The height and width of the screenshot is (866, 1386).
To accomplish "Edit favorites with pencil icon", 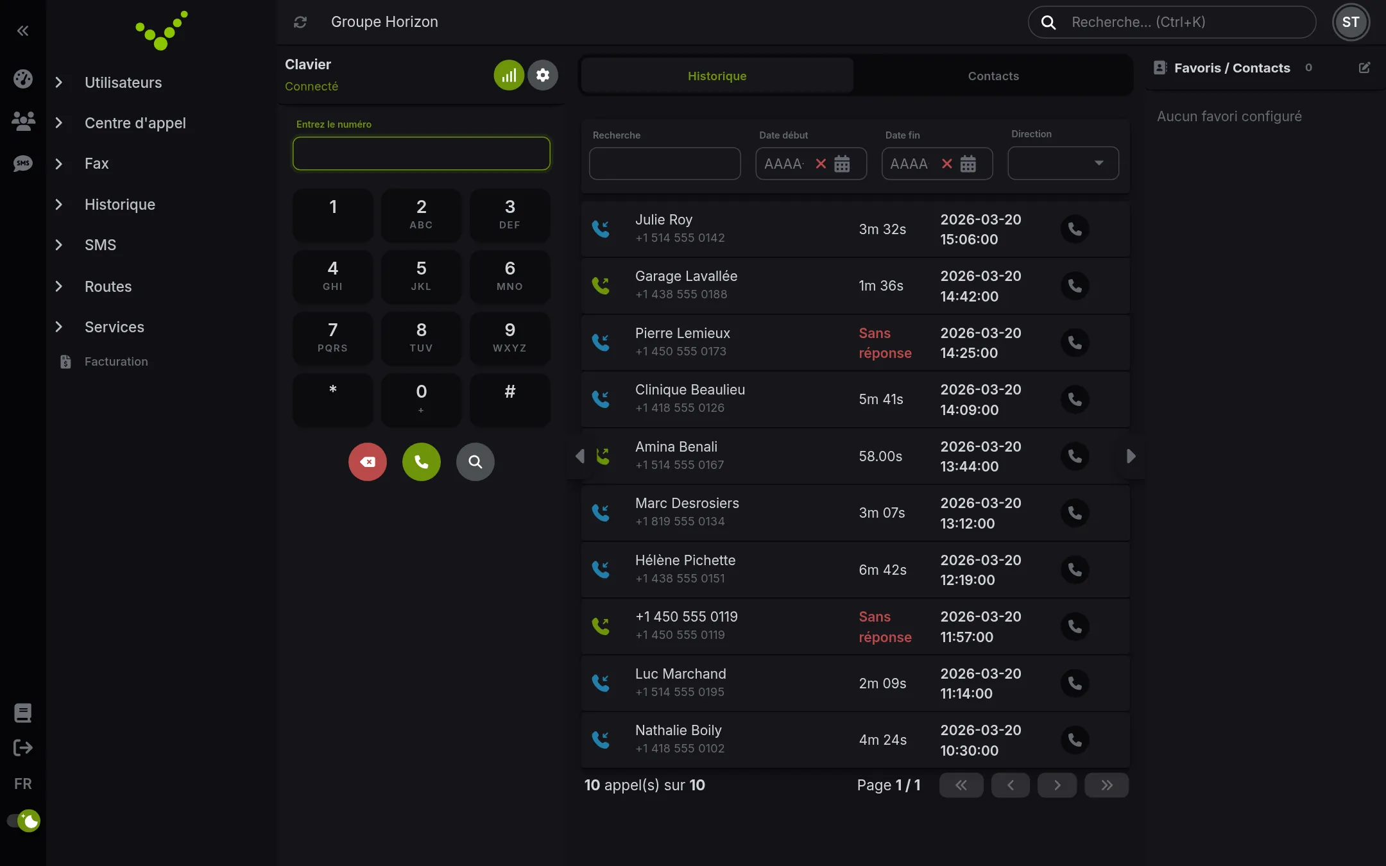I will coord(1365,67).
